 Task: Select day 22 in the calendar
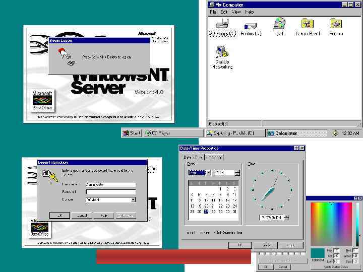tap(220, 206)
